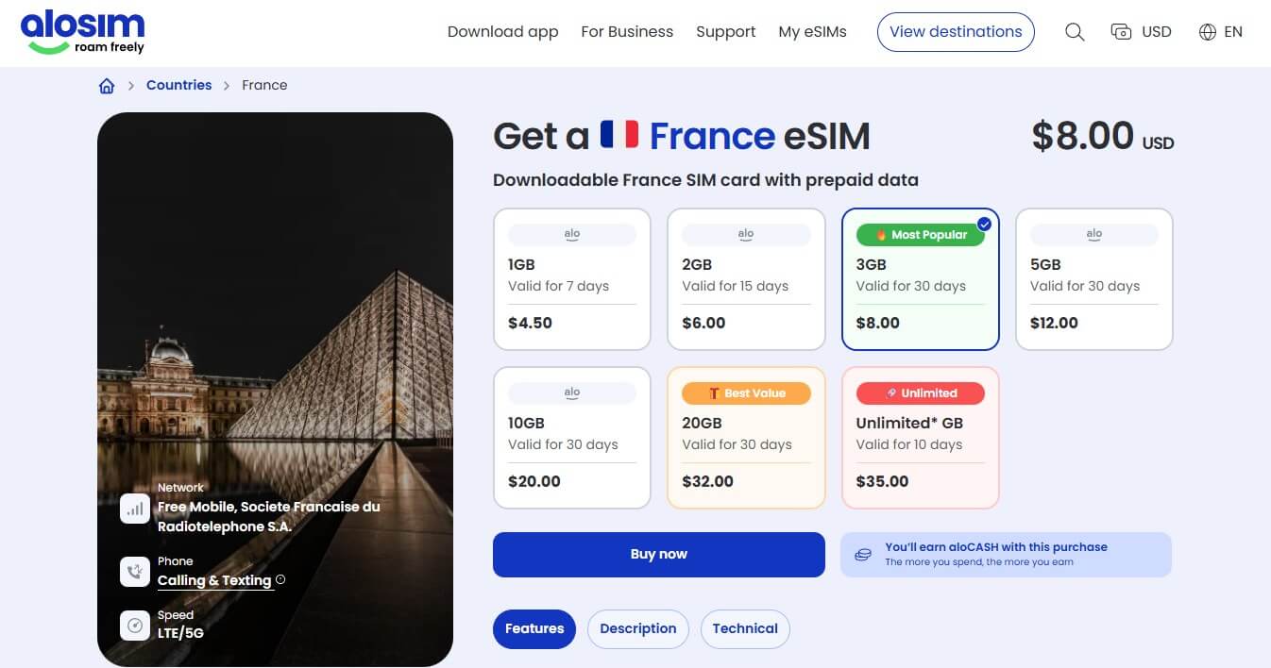Open the search icon

(x=1075, y=31)
